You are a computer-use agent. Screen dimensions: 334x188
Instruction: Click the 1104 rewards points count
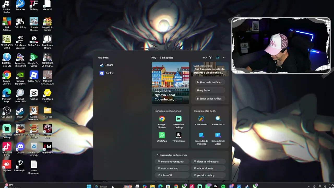(205, 58)
